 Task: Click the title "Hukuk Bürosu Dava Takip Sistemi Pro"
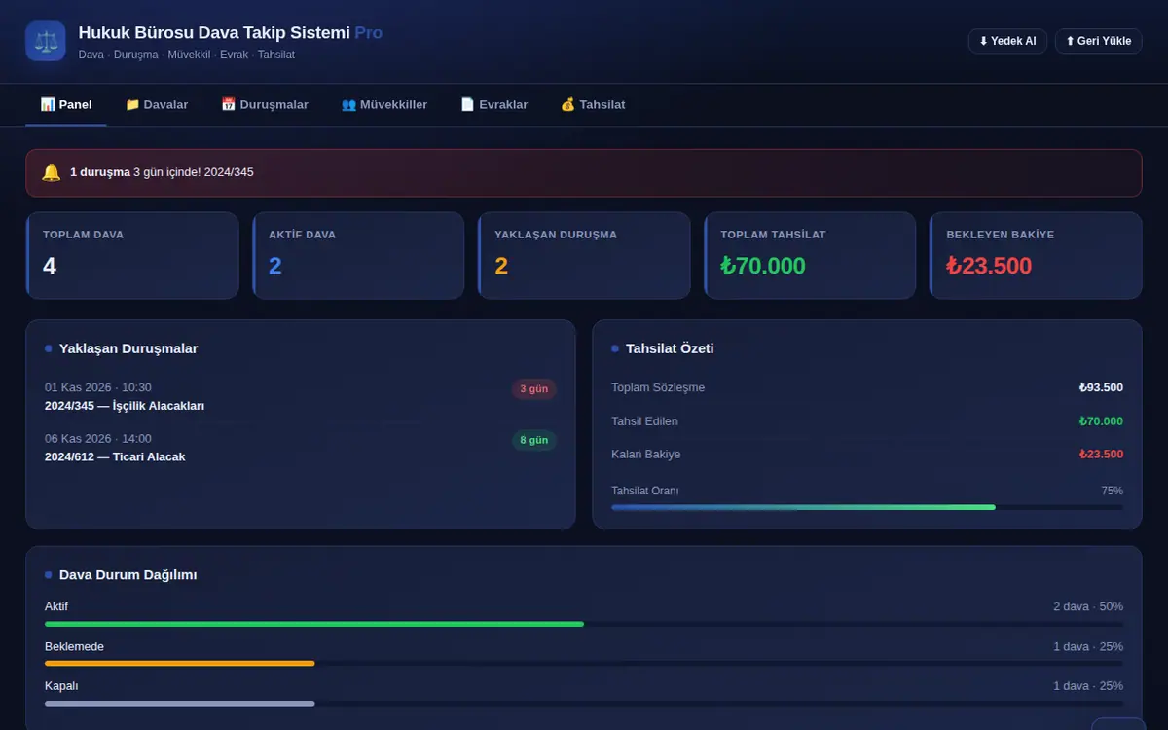click(231, 33)
